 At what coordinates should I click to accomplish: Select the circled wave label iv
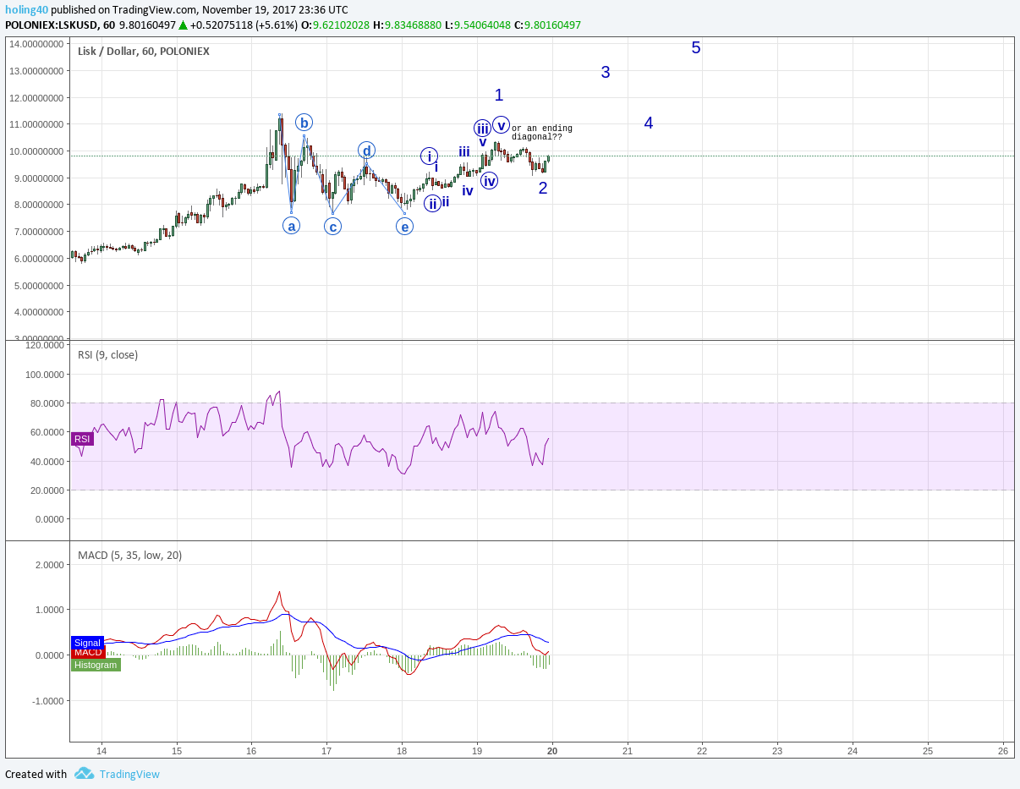[489, 180]
